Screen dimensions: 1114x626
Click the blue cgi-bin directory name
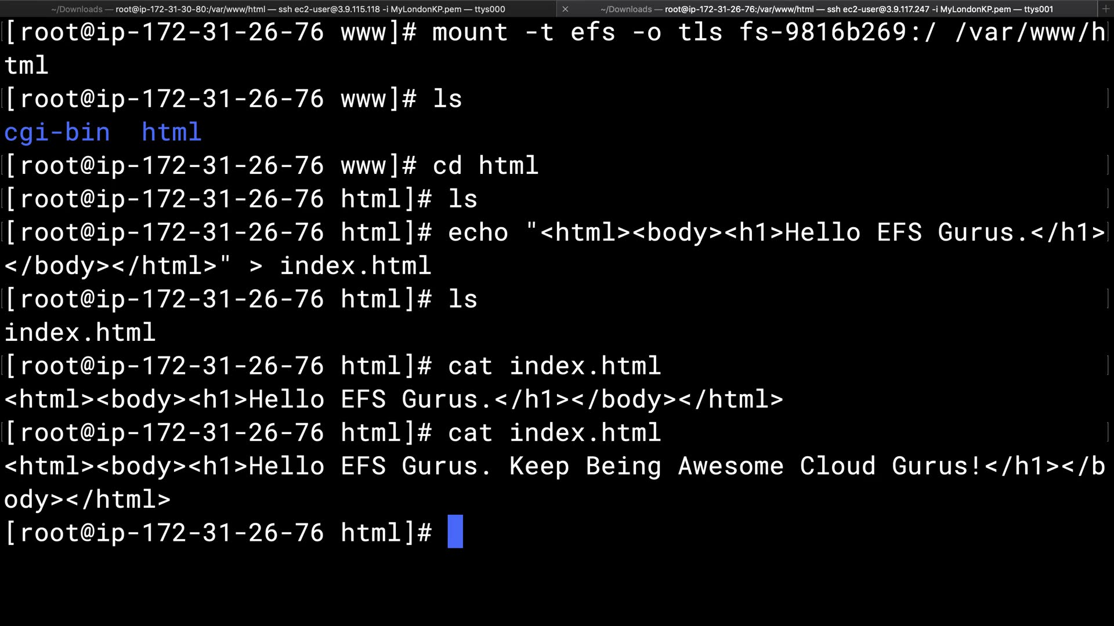click(57, 133)
